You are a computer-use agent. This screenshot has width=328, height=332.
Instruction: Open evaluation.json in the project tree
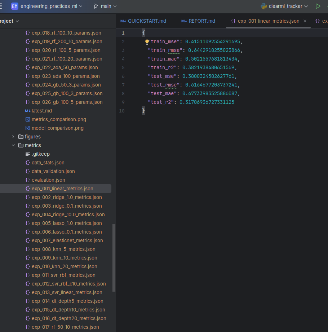48,180
